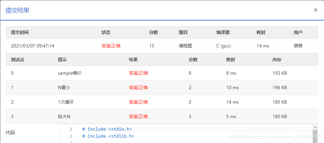Image resolution: width=324 pixels, height=143 pixels.
Task: Click the 1次循环 hint in test point 2
Action: point(66,102)
